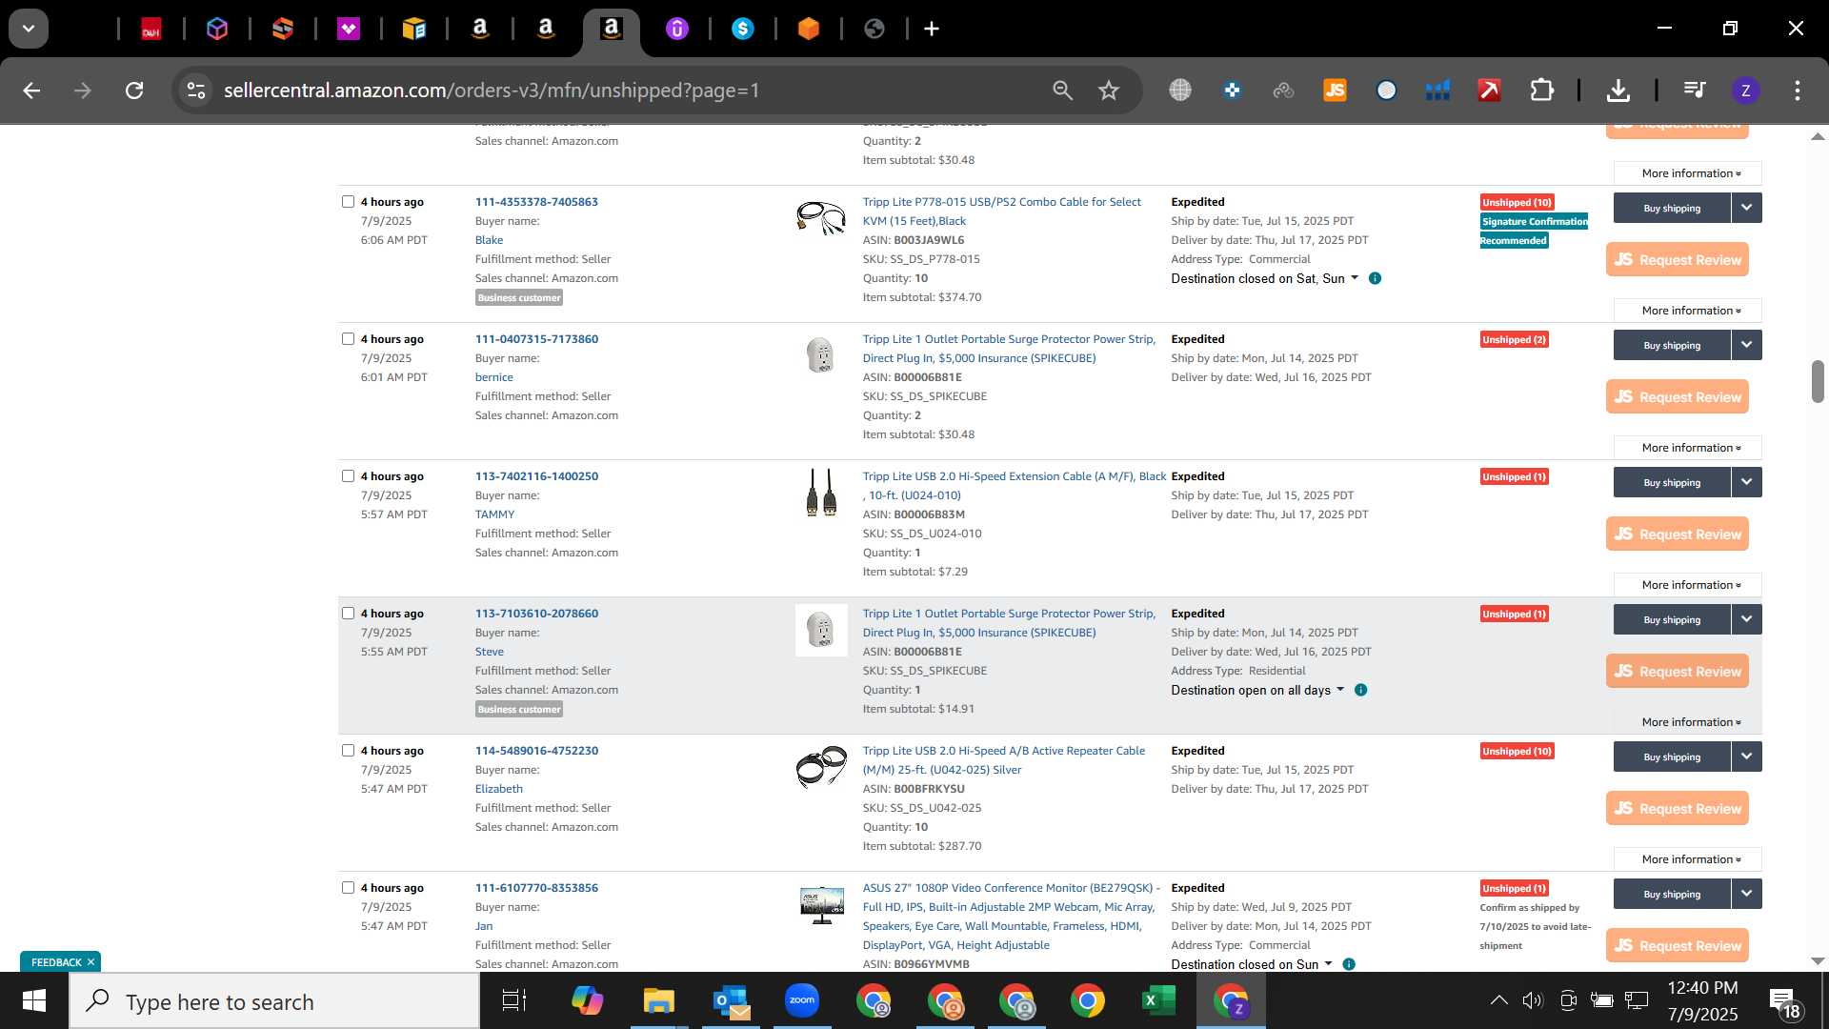This screenshot has width=1829, height=1029.
Task: Select order 111-6107770-8353856 checkbox
Action: [x=348, y=888]
